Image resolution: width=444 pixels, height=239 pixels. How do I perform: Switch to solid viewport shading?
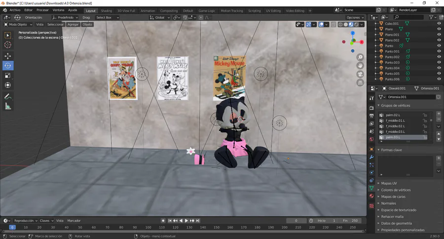[345, 25]
